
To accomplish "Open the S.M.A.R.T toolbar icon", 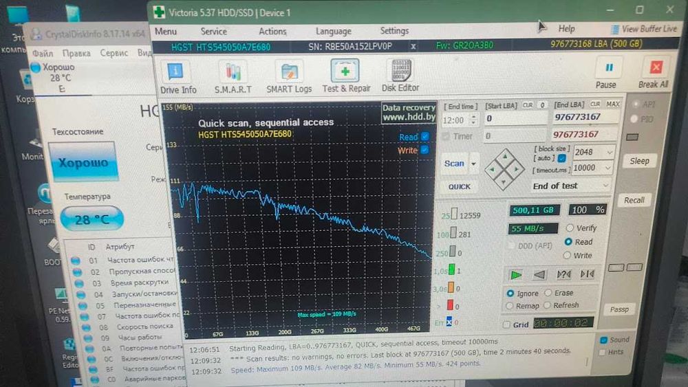I will coord(233,71).
